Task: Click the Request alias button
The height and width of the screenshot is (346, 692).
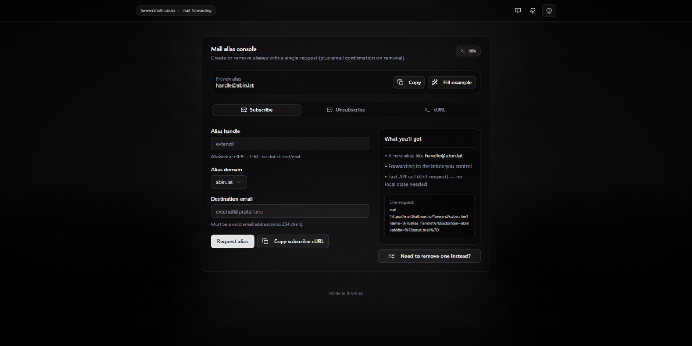Action: [232, 241]
